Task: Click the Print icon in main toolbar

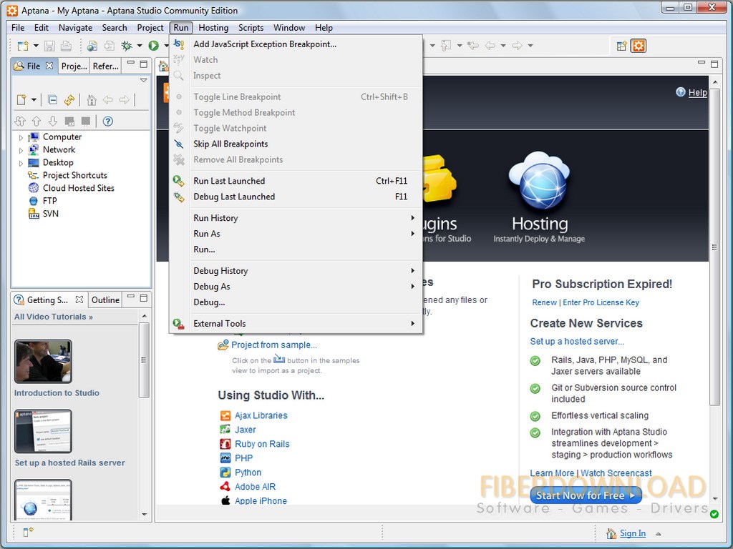Action: click(x=66, y=46)
